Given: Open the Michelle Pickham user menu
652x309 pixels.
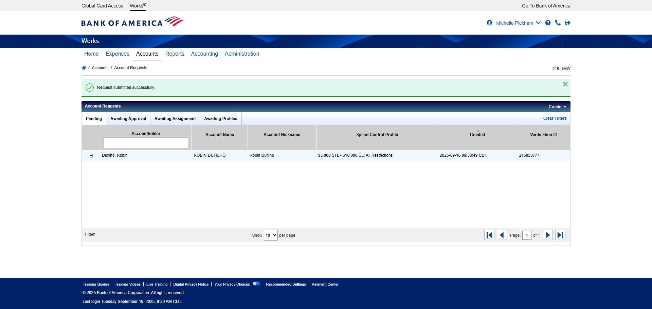Looking at the screenshot, I should click(x=518, y=23).
